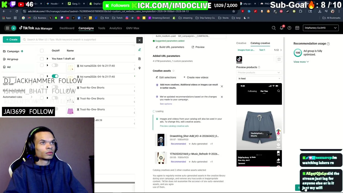Open the calendar icon in the top bar
This screenshot has width=343, height=193.
(297, 28)
